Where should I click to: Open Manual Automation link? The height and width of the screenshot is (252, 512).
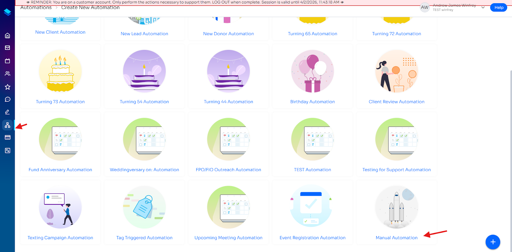tap(396, 238)
